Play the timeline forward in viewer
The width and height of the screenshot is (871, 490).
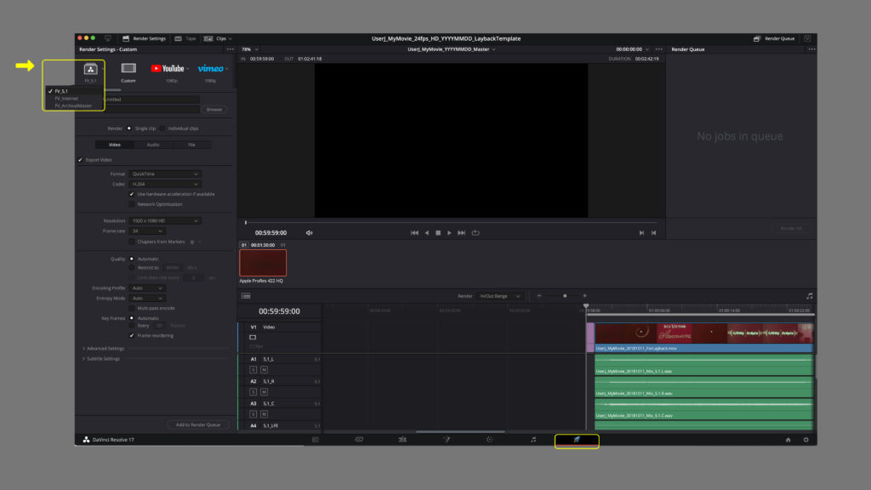coord(449,233)
